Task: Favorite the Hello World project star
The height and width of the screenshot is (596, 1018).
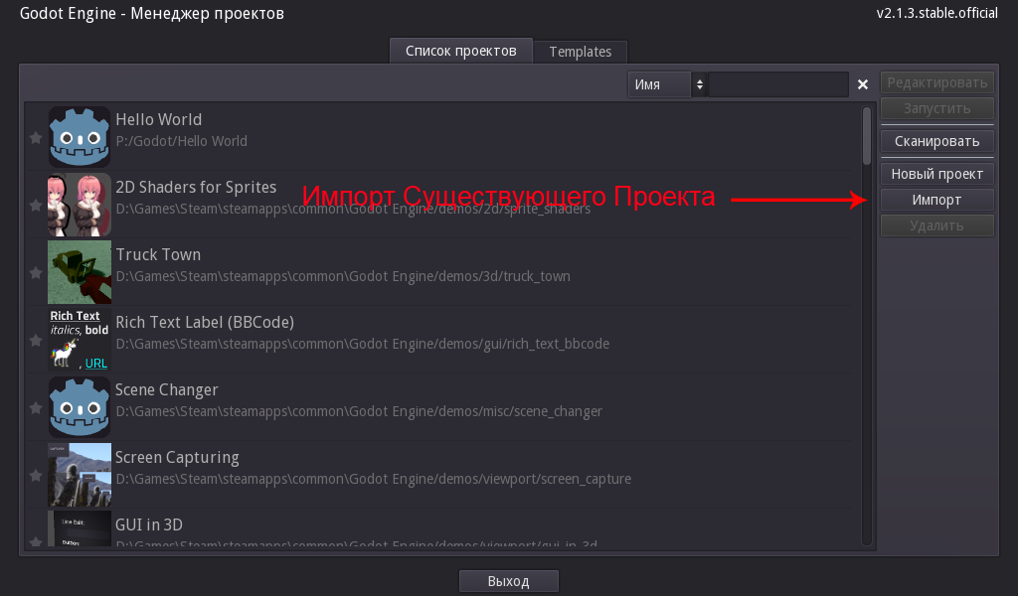Action: click(x=36, y=137)
